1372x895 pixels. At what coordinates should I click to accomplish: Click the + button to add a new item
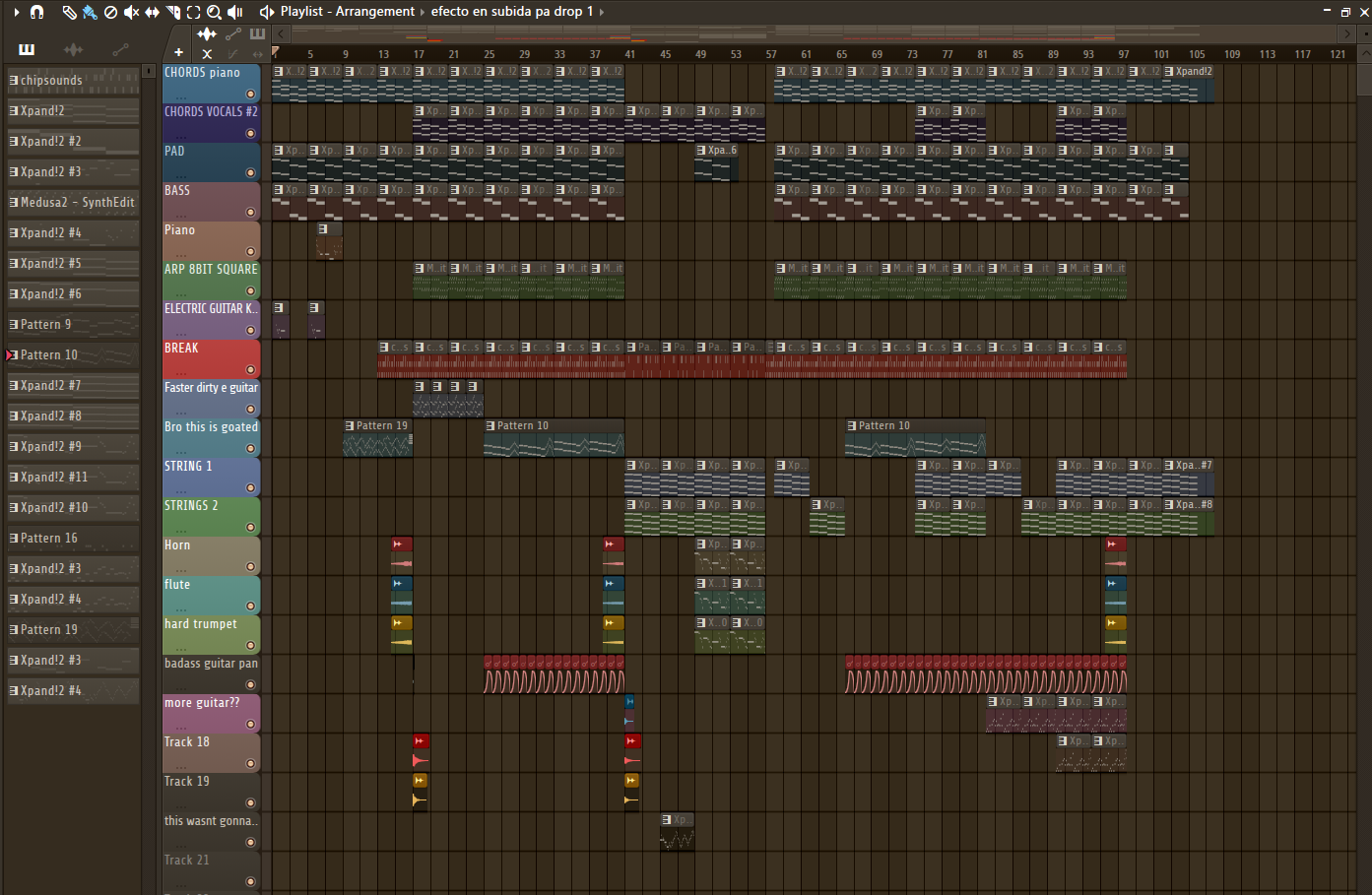pos(178,51)
